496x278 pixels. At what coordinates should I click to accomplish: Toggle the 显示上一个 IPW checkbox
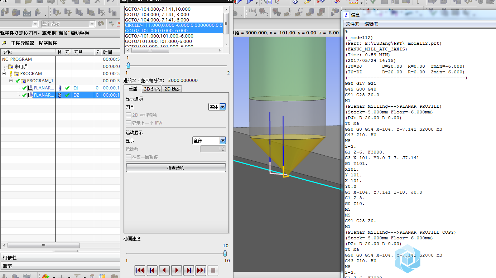pyautogui.click(x=129, y=123)
